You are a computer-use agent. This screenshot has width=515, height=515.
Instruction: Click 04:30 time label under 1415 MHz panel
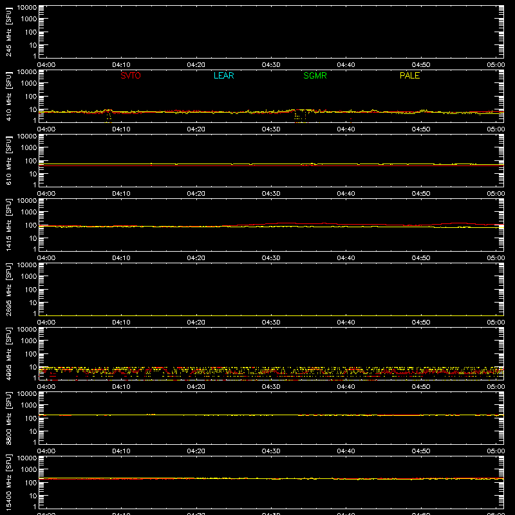[271, 258]
